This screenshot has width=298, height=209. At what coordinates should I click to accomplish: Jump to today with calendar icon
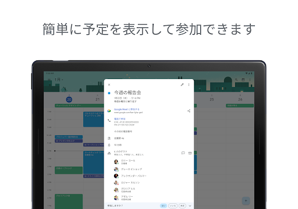pos(243,80)
